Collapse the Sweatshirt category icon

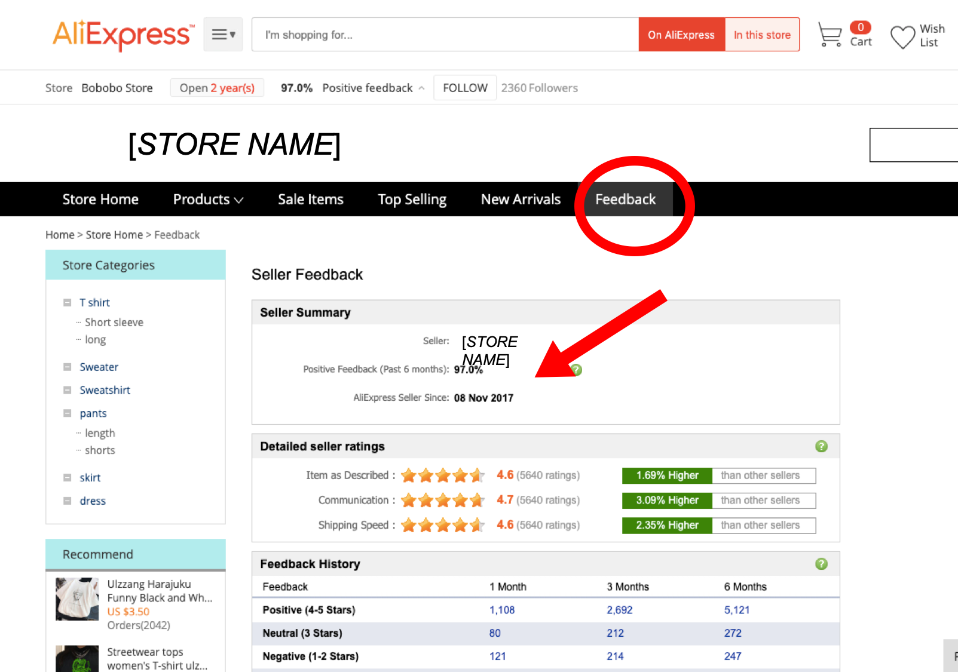(68, 390)
